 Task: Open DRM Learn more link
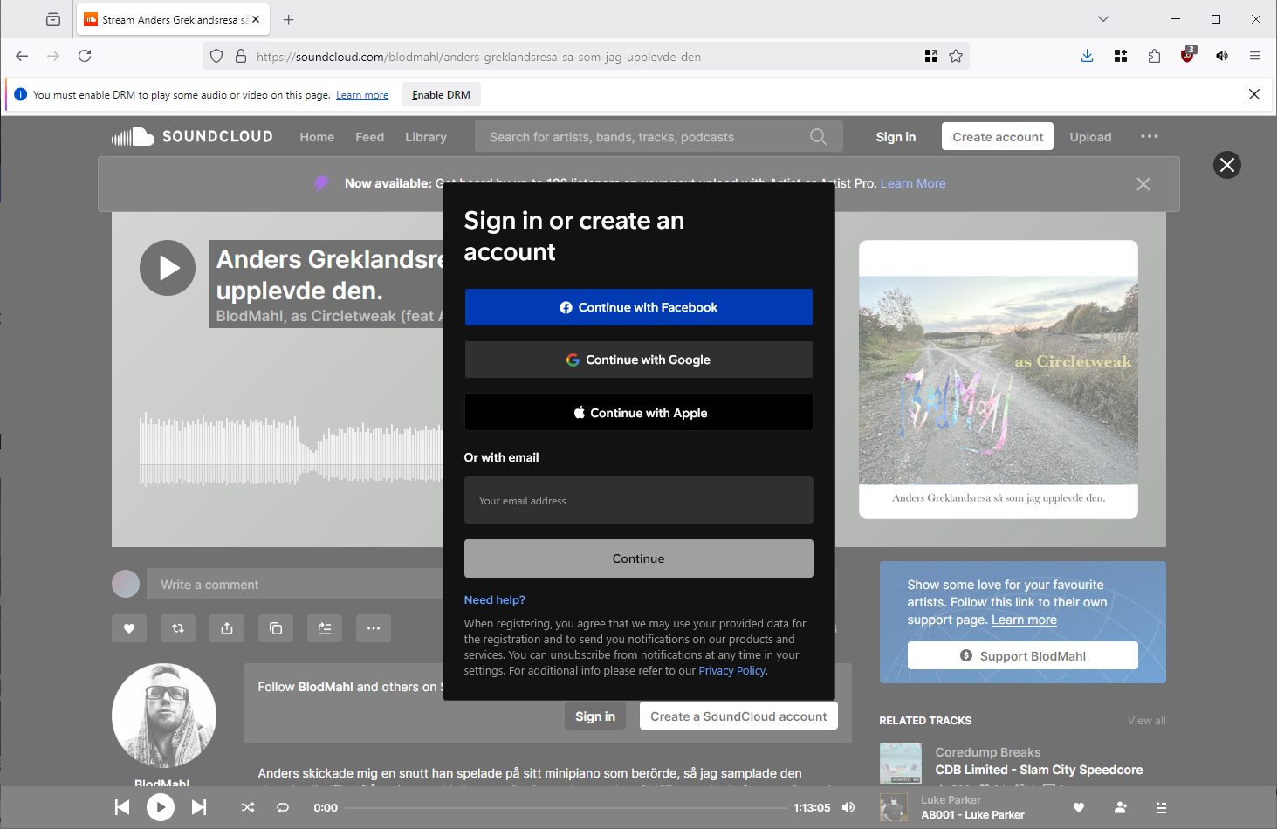click(362, 95)
